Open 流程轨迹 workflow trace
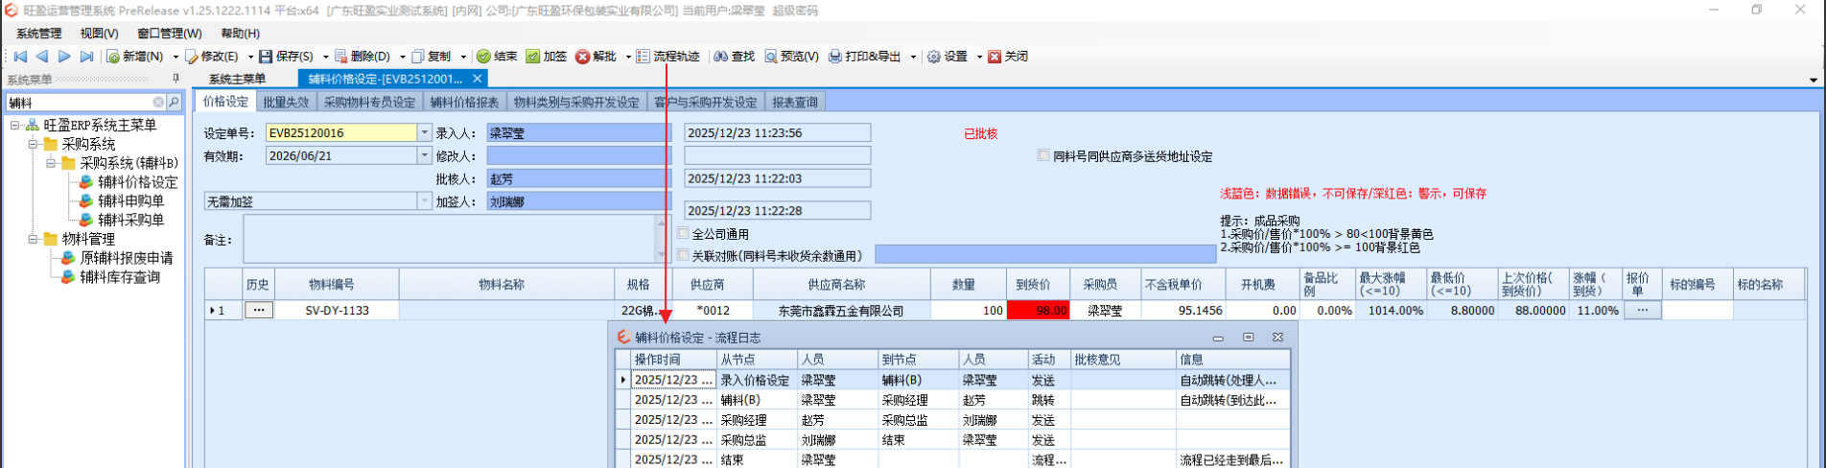The width and height of the screenshot is (1826, 468). [668, 57]
